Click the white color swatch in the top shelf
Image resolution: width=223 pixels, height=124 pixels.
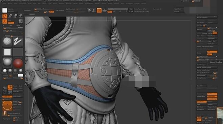pos(5,10)
